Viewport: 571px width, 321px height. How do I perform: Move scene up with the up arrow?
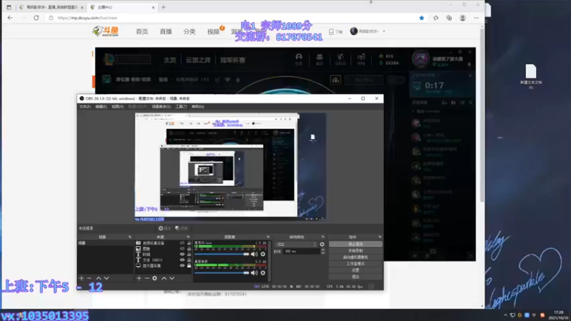click(98, 278)
